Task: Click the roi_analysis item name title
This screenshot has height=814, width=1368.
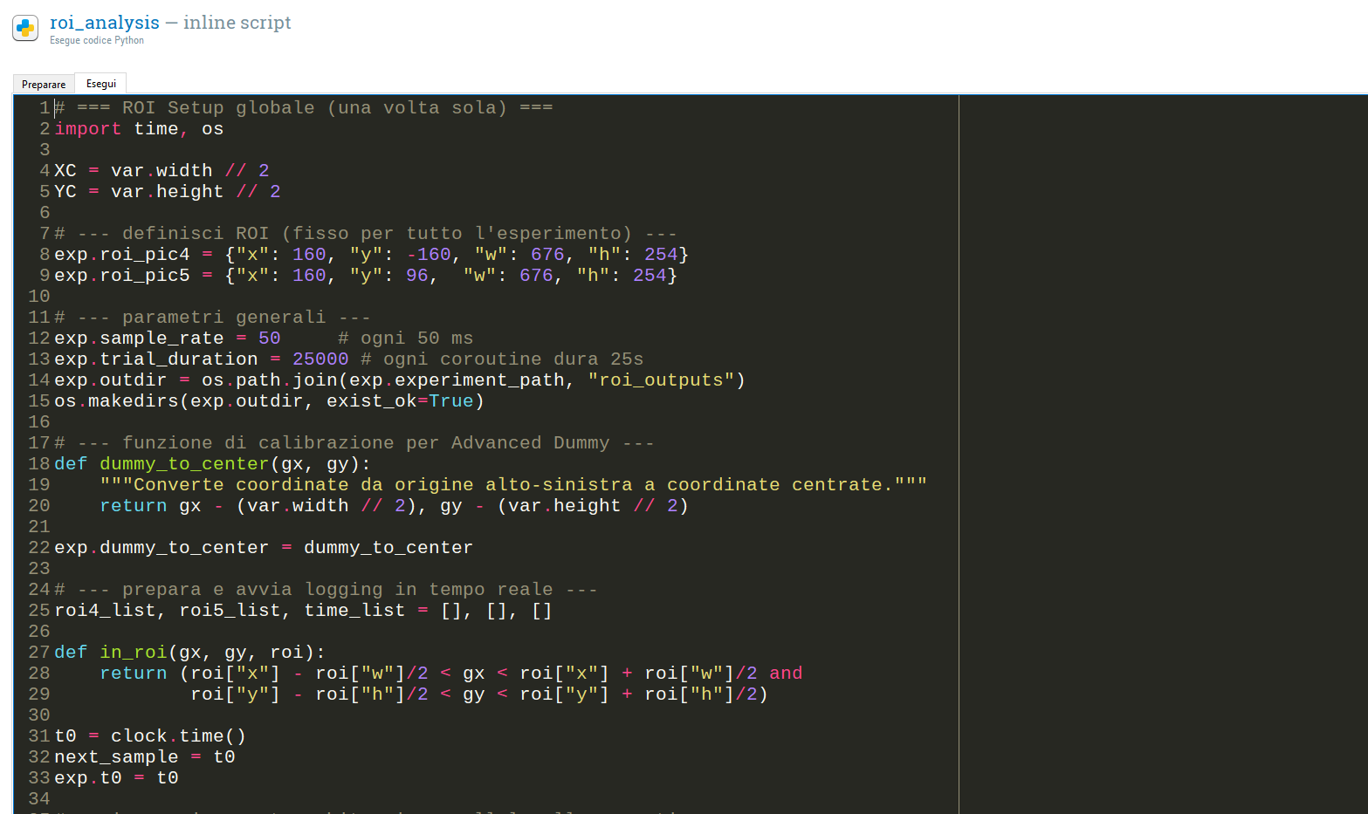Action: pyautogui.click(x=105, y=23)
